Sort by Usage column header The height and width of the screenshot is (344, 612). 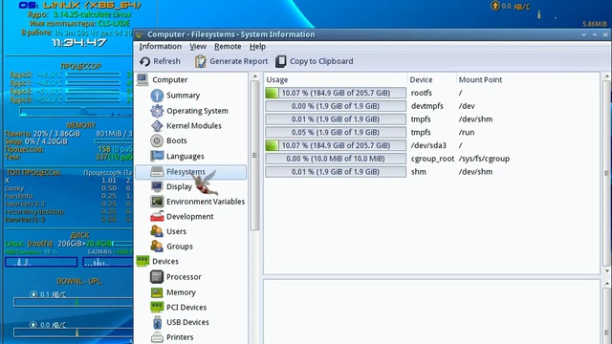(276, 79)
